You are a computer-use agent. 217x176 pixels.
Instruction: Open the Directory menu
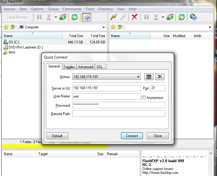coord(106,9)
